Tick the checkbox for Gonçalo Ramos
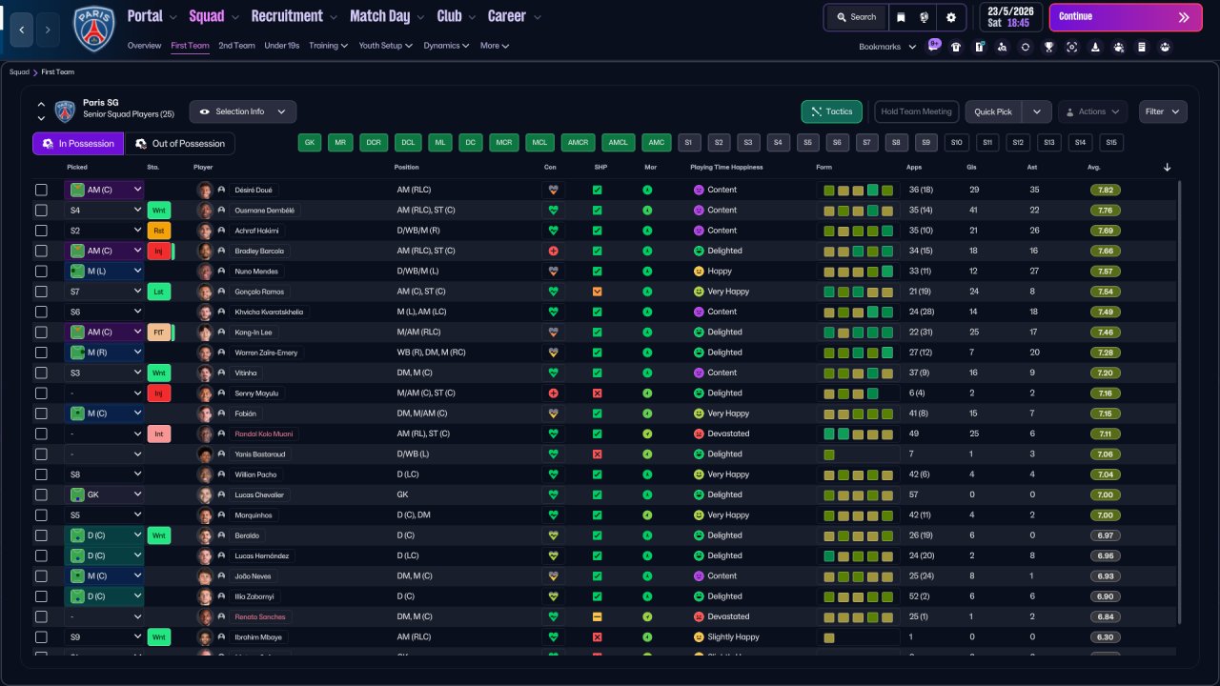1220x686 pixels. (41, 292)
